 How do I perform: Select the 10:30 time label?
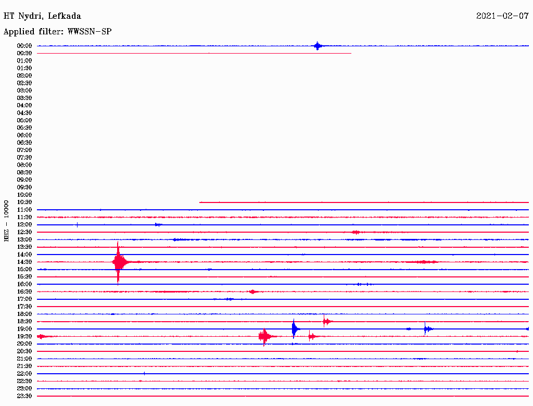24,202
